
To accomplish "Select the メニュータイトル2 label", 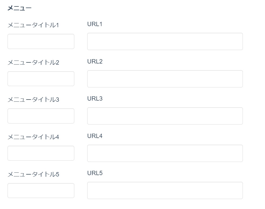I will (x=33, y=63).
